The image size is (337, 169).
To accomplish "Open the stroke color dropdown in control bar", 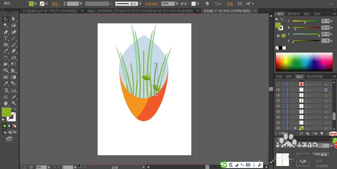I will [47, 4].
